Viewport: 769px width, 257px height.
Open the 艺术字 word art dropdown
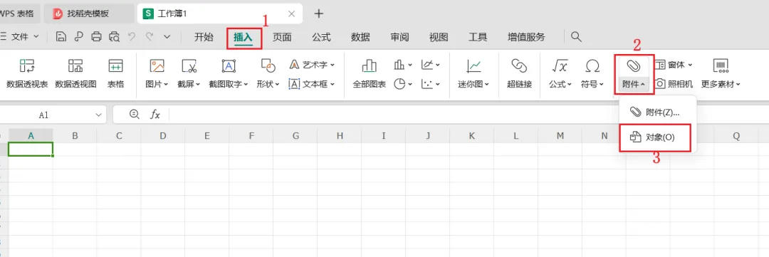[311, 65]
